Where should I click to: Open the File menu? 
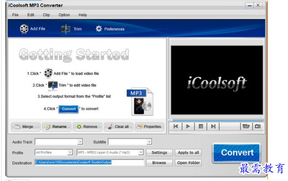click(x=15, y=15)
